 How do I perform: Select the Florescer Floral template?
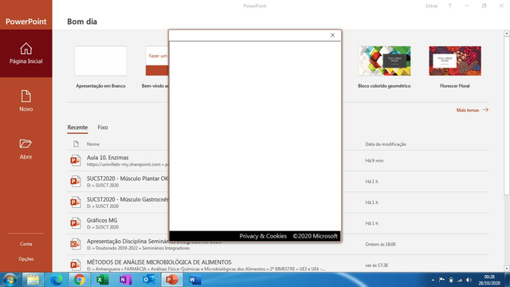pyautogui.click(x=455, y=61)
